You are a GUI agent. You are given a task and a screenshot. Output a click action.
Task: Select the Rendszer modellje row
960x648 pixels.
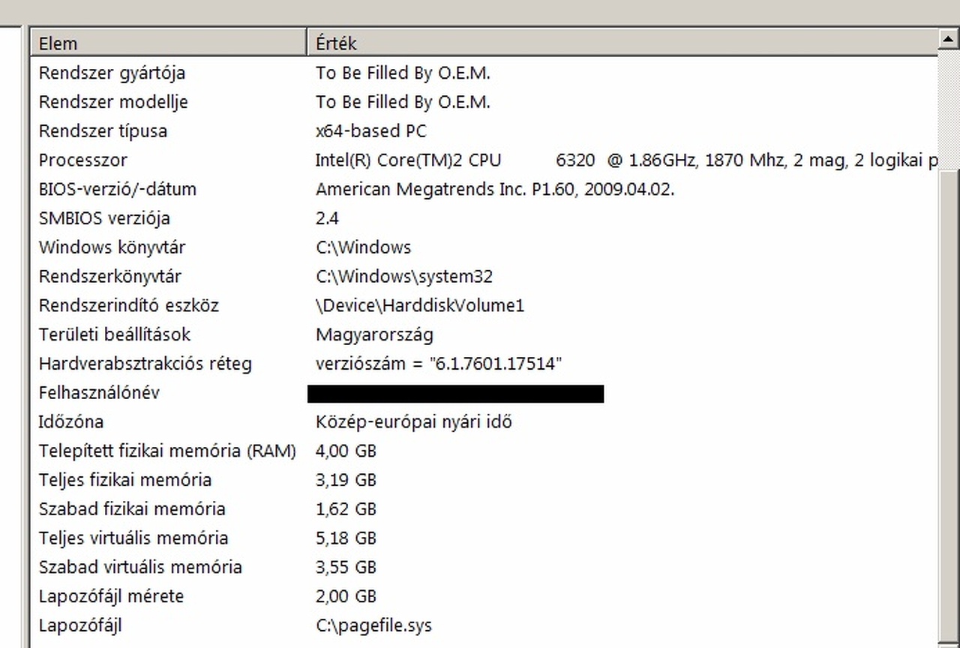pos(114,102)
